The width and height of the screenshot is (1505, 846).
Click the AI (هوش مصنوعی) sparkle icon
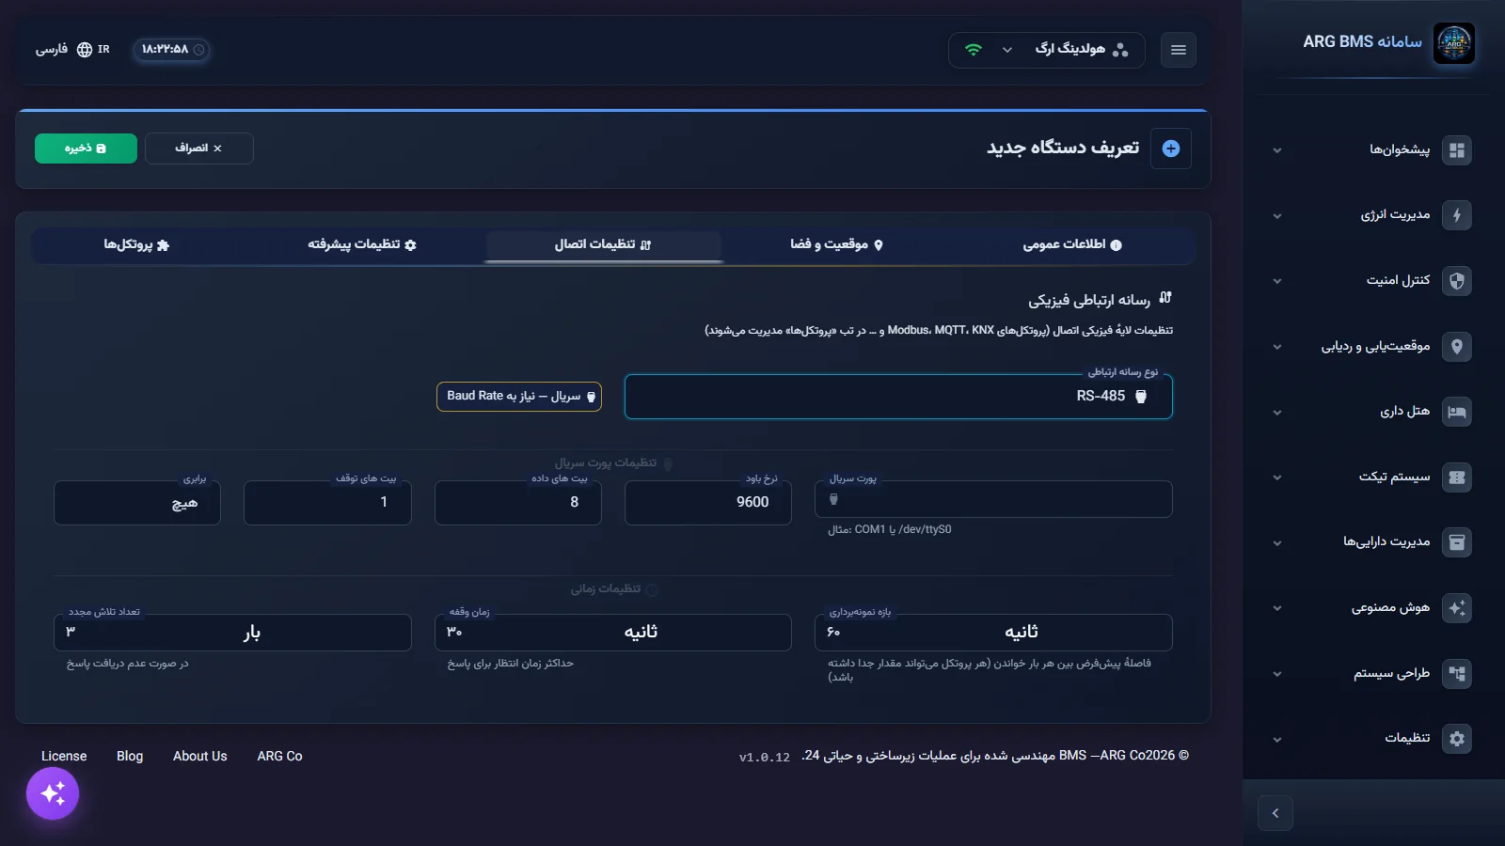[1457, 608]
